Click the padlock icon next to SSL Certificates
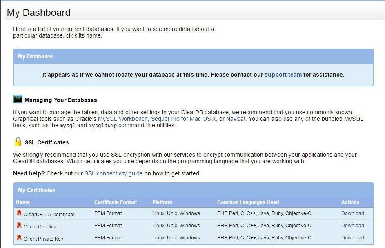The width and height of the screenshot is (385, 248). click(18, 142)
